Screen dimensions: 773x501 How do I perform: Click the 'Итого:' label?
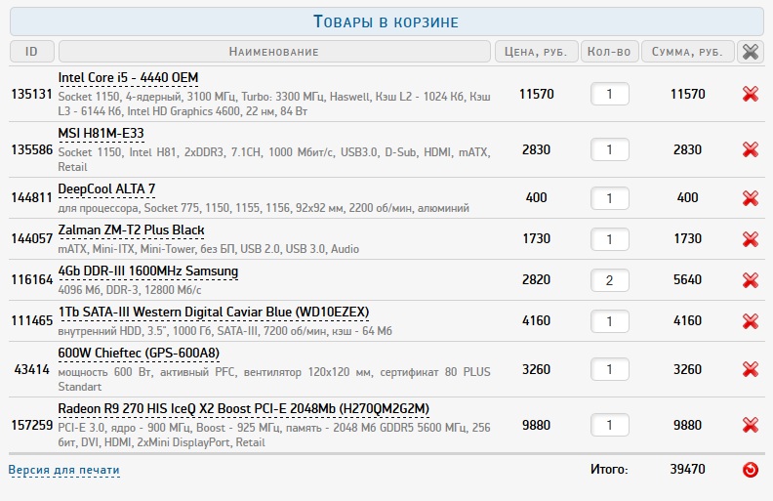pos(609,470)
